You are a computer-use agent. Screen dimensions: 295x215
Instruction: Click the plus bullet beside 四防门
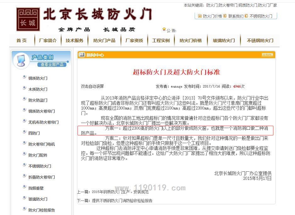coord(24,132)
